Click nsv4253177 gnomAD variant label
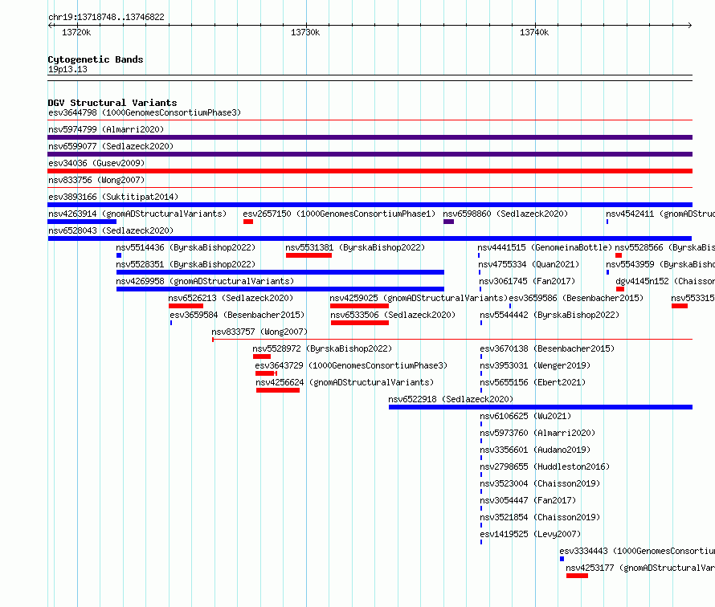The width and height of the screenshot is (715, 607). tap(639, 568)
